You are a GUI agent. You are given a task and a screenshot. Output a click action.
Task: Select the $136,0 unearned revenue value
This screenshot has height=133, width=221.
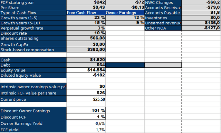[201, 23]
